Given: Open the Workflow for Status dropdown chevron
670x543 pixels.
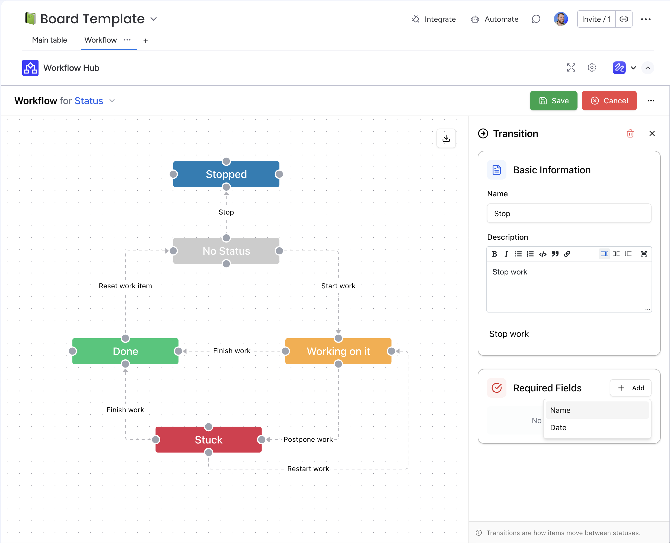Looking at the screenshot, I should tap(112, 101).
